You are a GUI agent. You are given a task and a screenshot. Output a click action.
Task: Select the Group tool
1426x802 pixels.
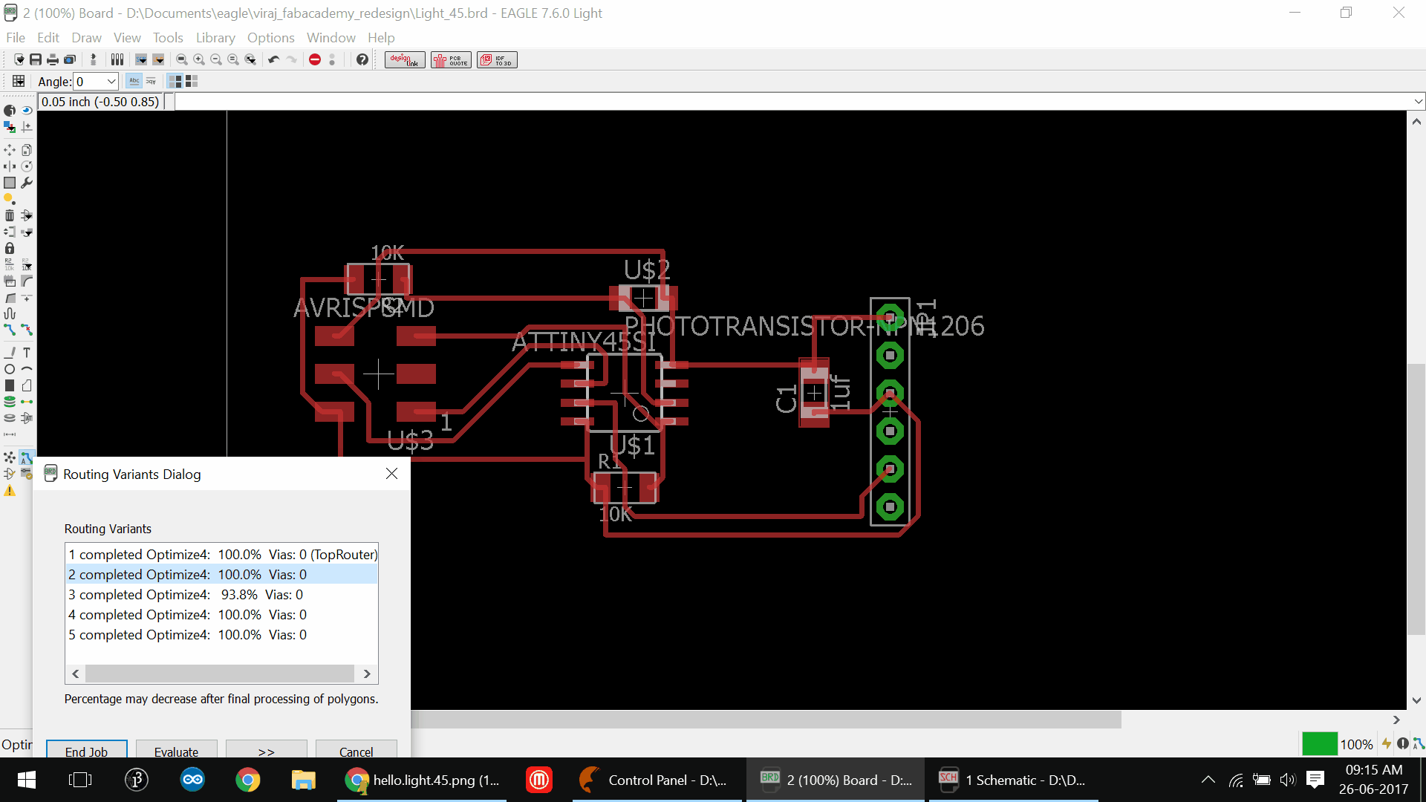click(x=10, y=183)
